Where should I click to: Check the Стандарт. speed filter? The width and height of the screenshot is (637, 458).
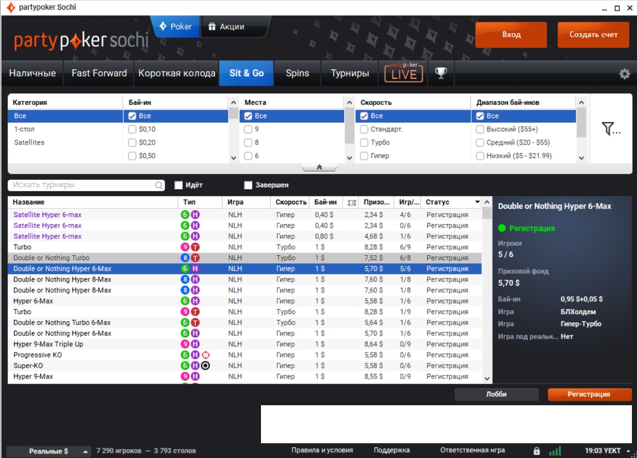pos(364,129)
